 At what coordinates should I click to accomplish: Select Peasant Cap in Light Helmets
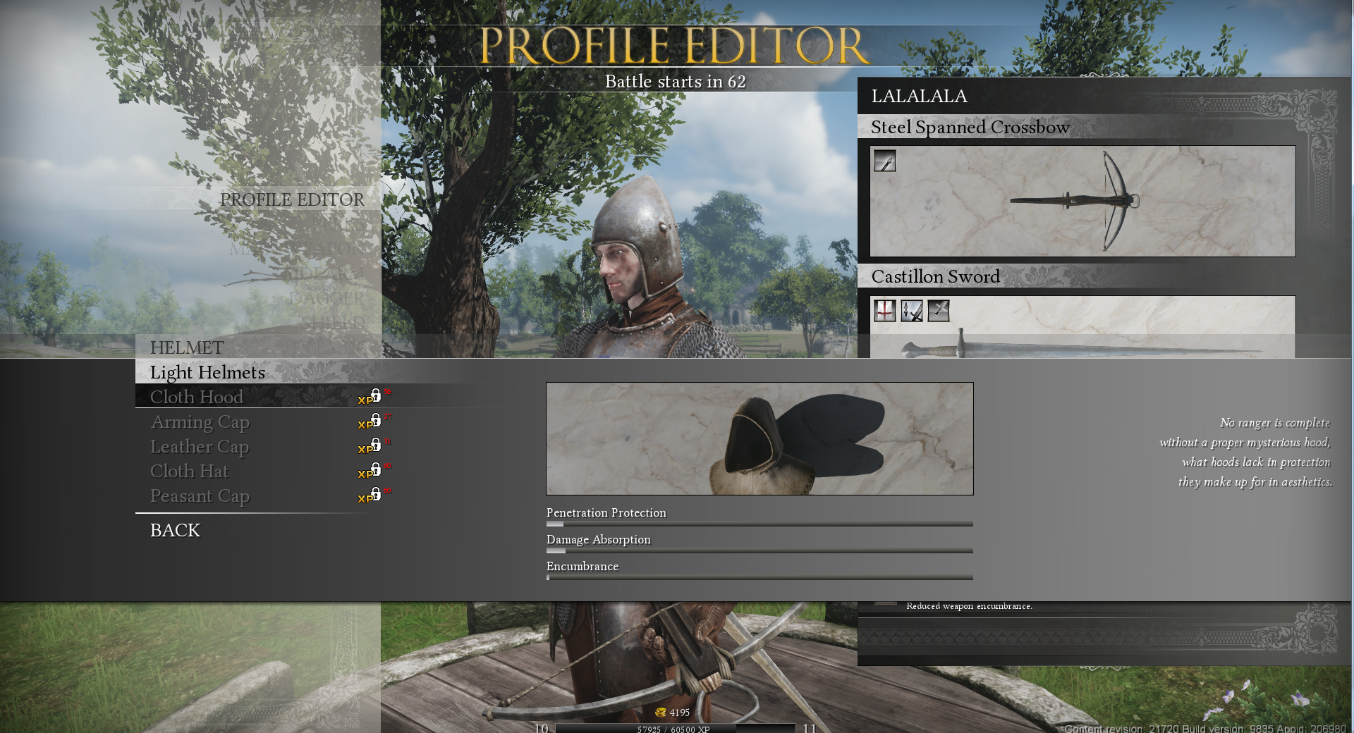pyautogui.click(x=200, y=495)
